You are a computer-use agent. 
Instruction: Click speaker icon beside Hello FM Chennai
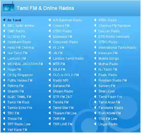pos(4,47)
